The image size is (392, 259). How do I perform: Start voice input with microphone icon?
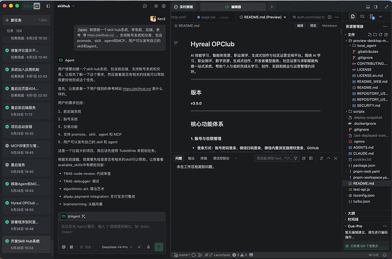[148, 247]
